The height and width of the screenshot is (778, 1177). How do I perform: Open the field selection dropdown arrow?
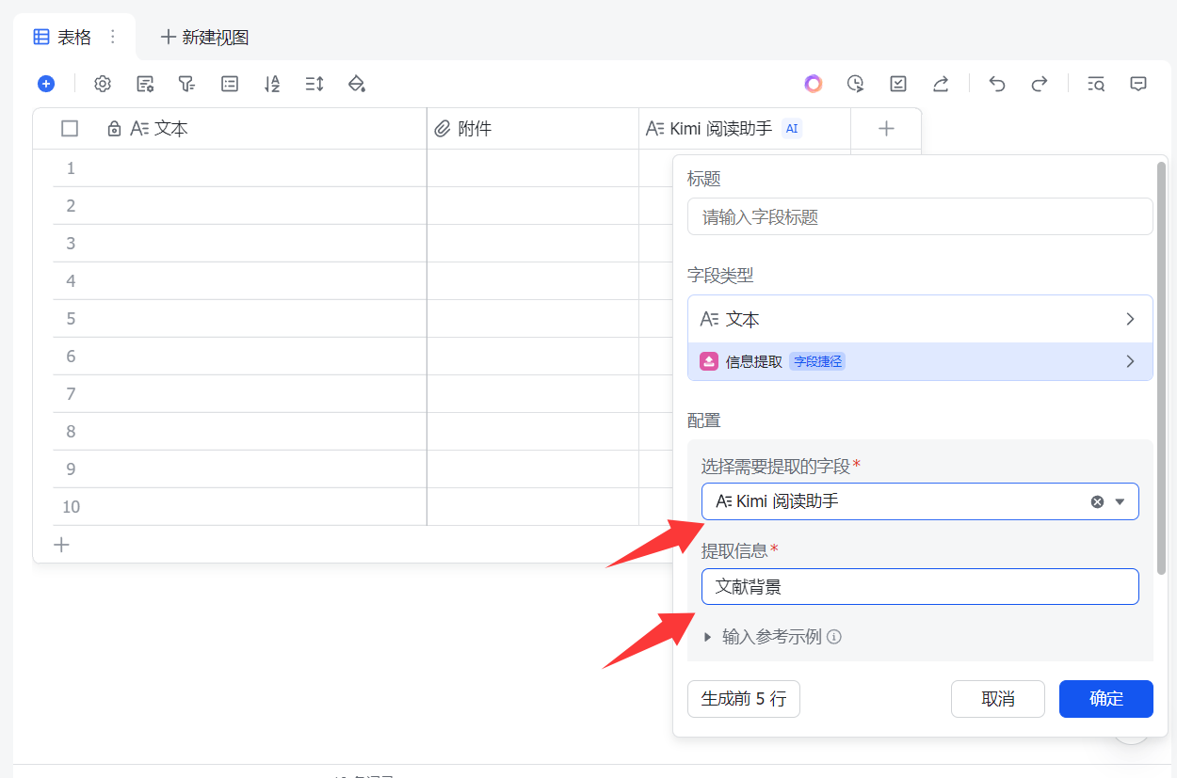click(x=1120, y=501)
